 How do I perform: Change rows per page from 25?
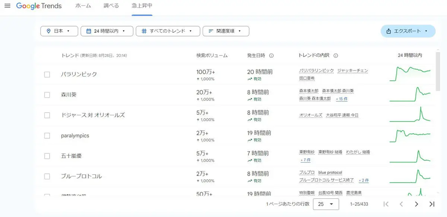(x=326, y=204)
